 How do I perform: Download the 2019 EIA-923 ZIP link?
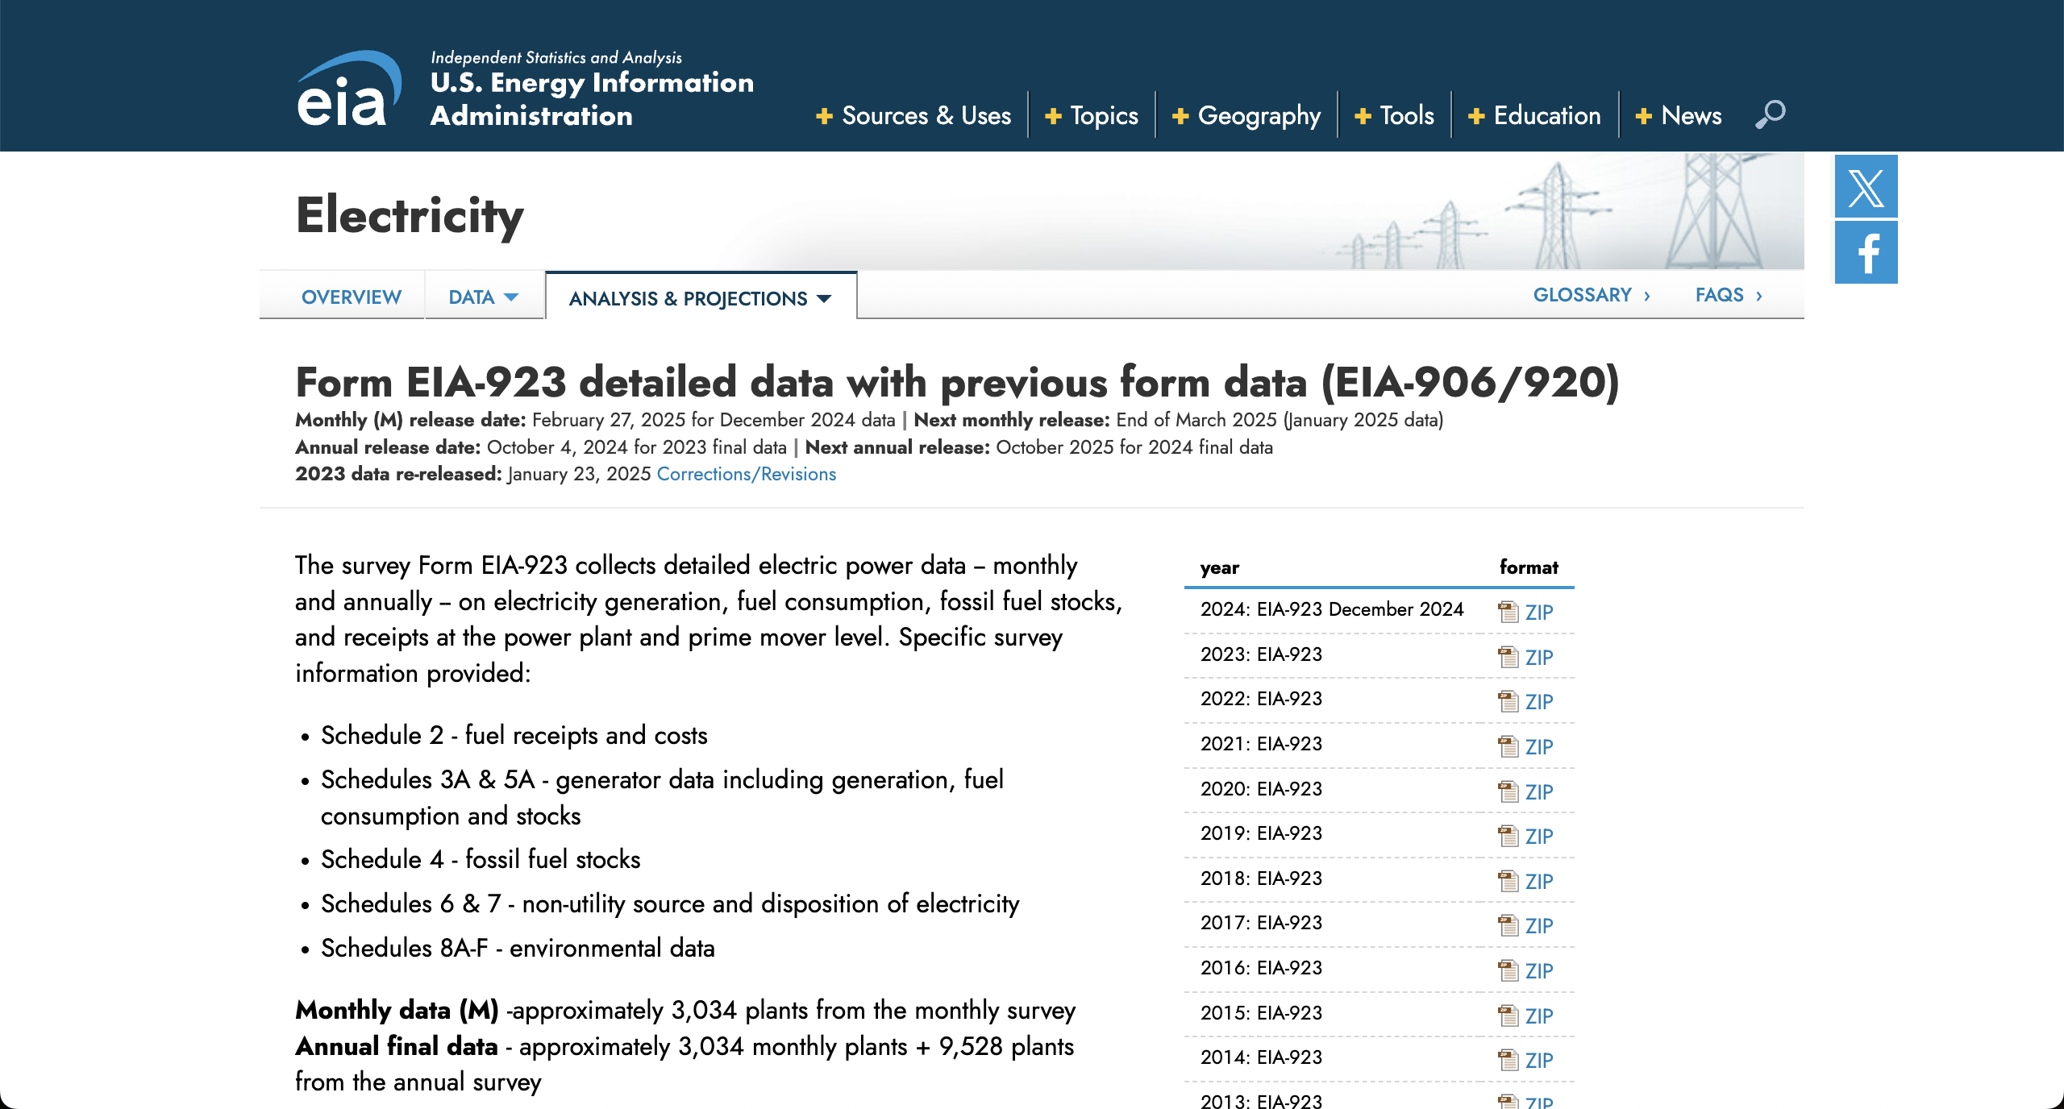(1539, 837)
